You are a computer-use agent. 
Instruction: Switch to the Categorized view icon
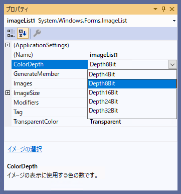point(11,33)
